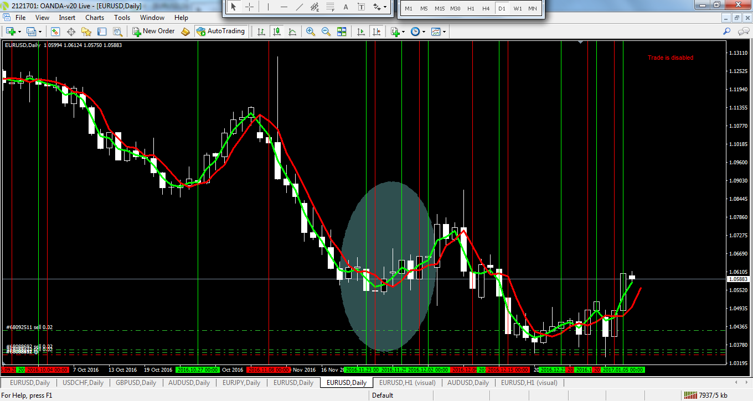The image size is (753, 401).
Task: Zoom out of the chart
Action: click(x=326, y=32)
